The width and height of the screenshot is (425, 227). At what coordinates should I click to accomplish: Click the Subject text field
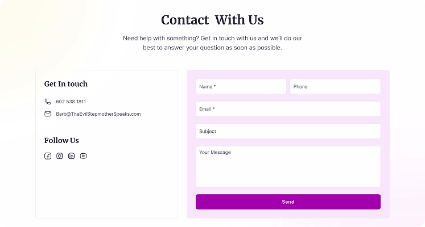coord(288,131)
